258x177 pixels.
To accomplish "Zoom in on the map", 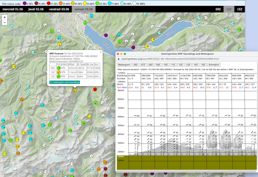I will (x=5, y=17).
